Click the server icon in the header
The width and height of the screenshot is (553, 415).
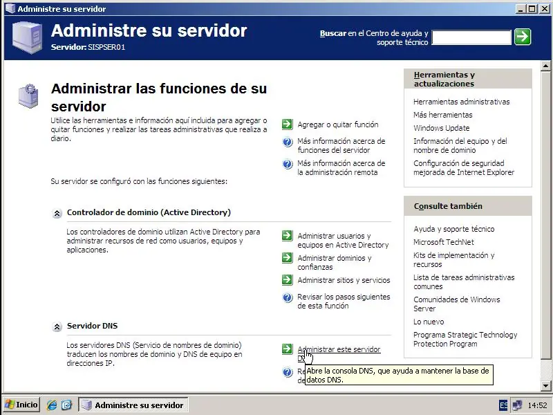[x=27, y=37]
